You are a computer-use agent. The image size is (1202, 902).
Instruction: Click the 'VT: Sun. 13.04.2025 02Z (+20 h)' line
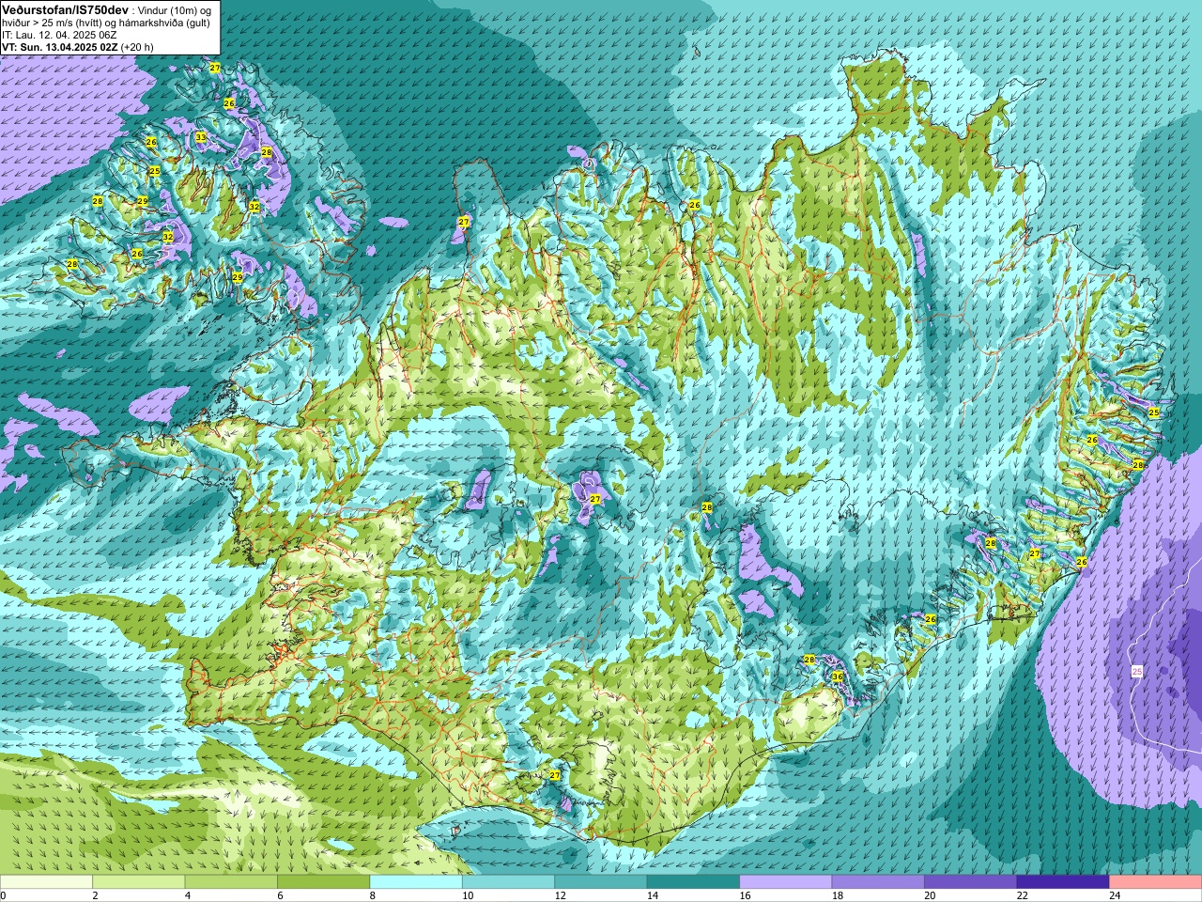click(x=78, y=47)
